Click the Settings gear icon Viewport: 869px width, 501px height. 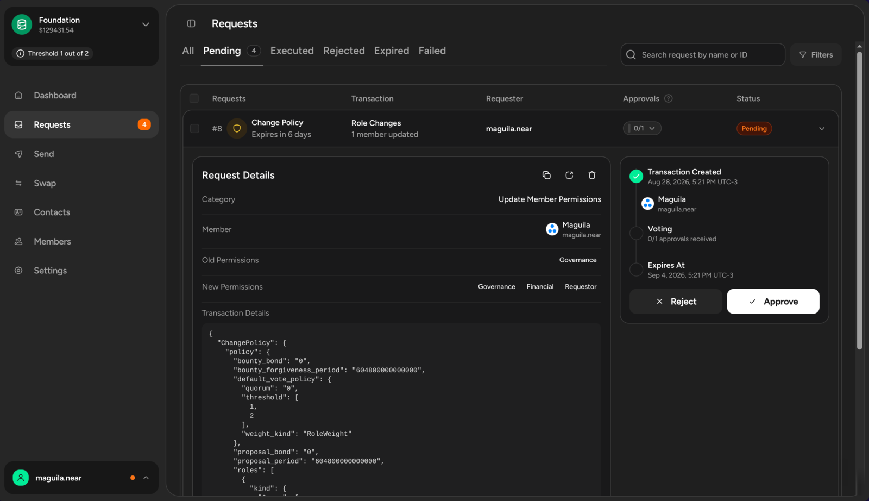tap(18, 270)
